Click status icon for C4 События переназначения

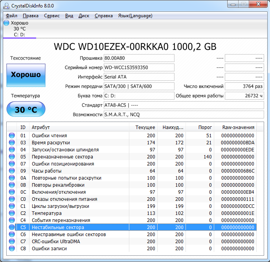pyautogui.click(x=12, y=220)
